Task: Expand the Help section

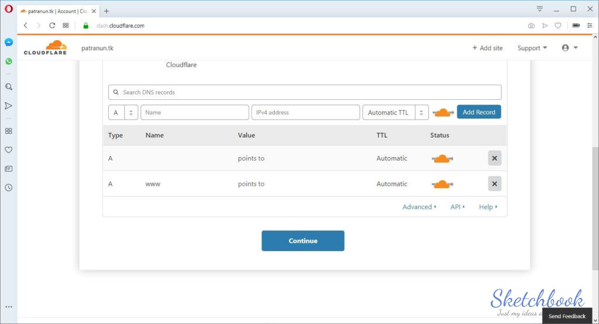Action: (488, 207)
